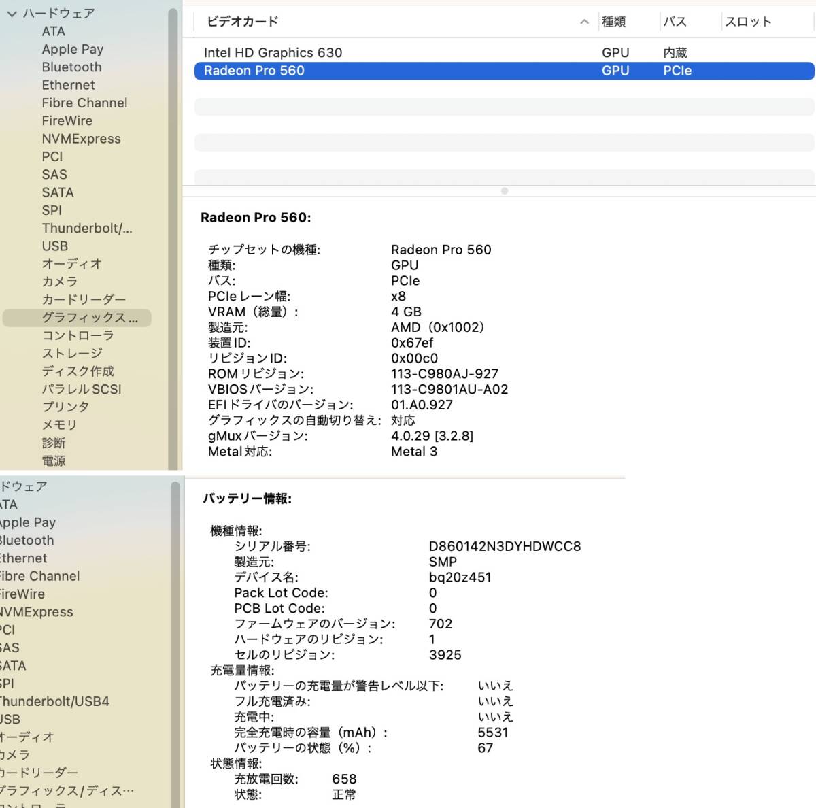Select NVMExpress in the lower sidebar

click(36, 612)
